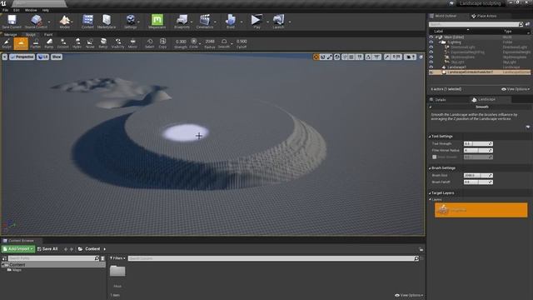
Task: Toggle visibility of the Landscape actor
Action: point(431,67)
